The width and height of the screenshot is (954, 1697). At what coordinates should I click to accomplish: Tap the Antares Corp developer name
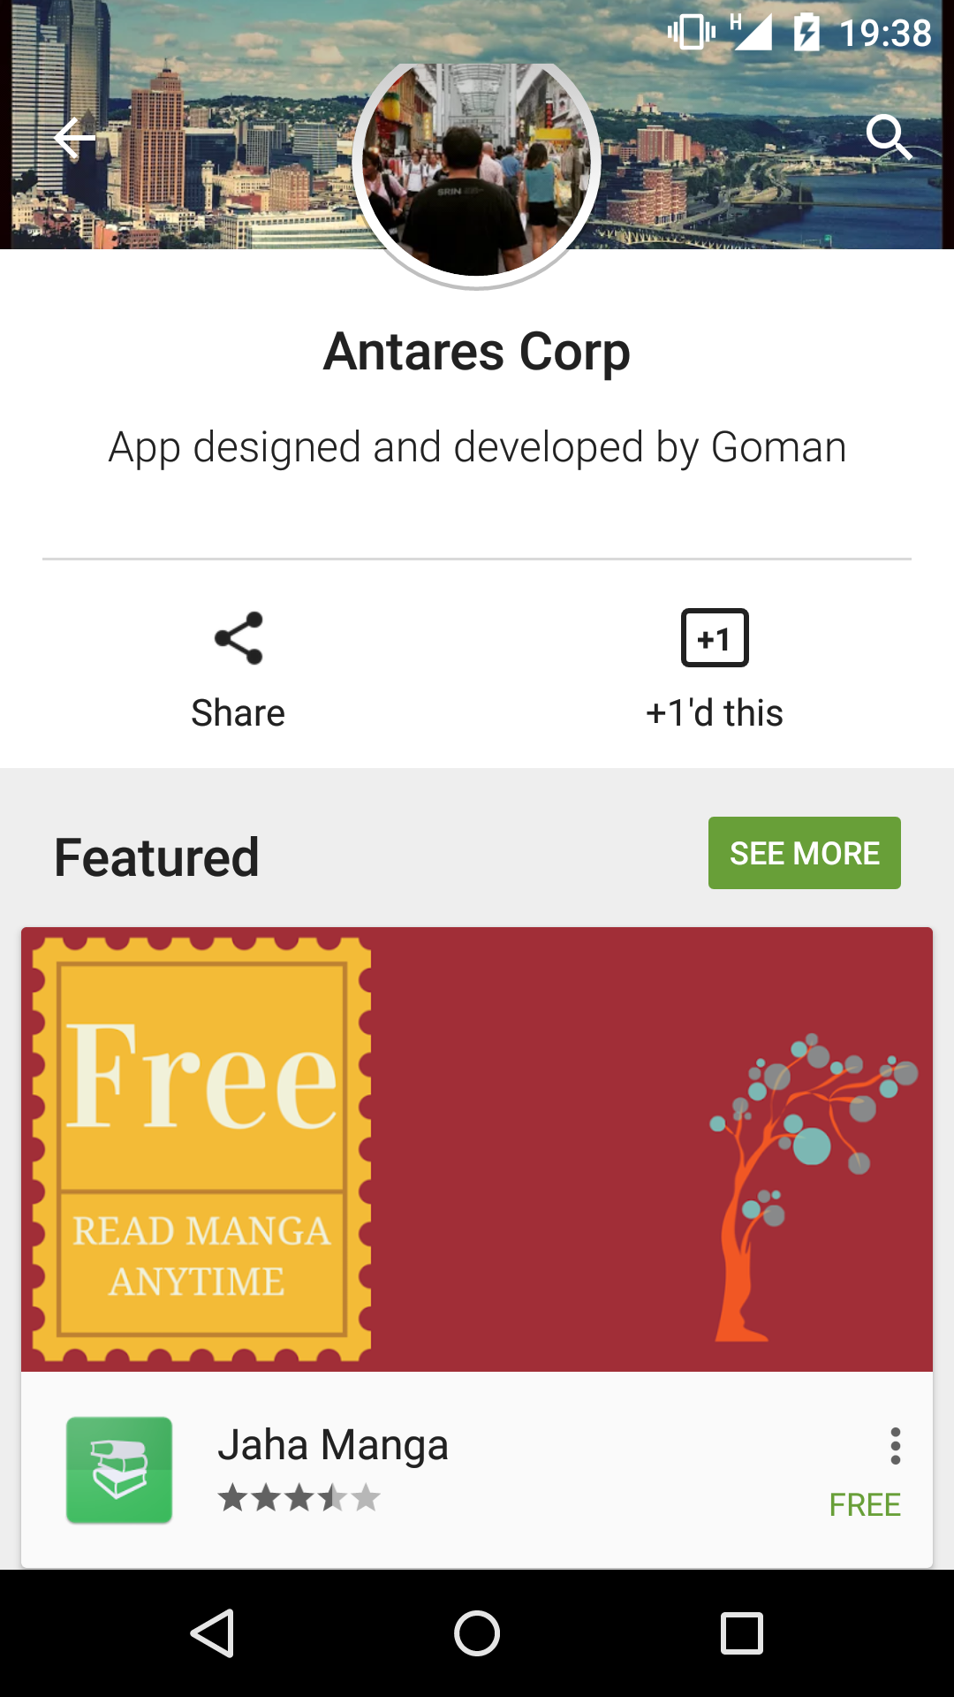pos(477,352)
